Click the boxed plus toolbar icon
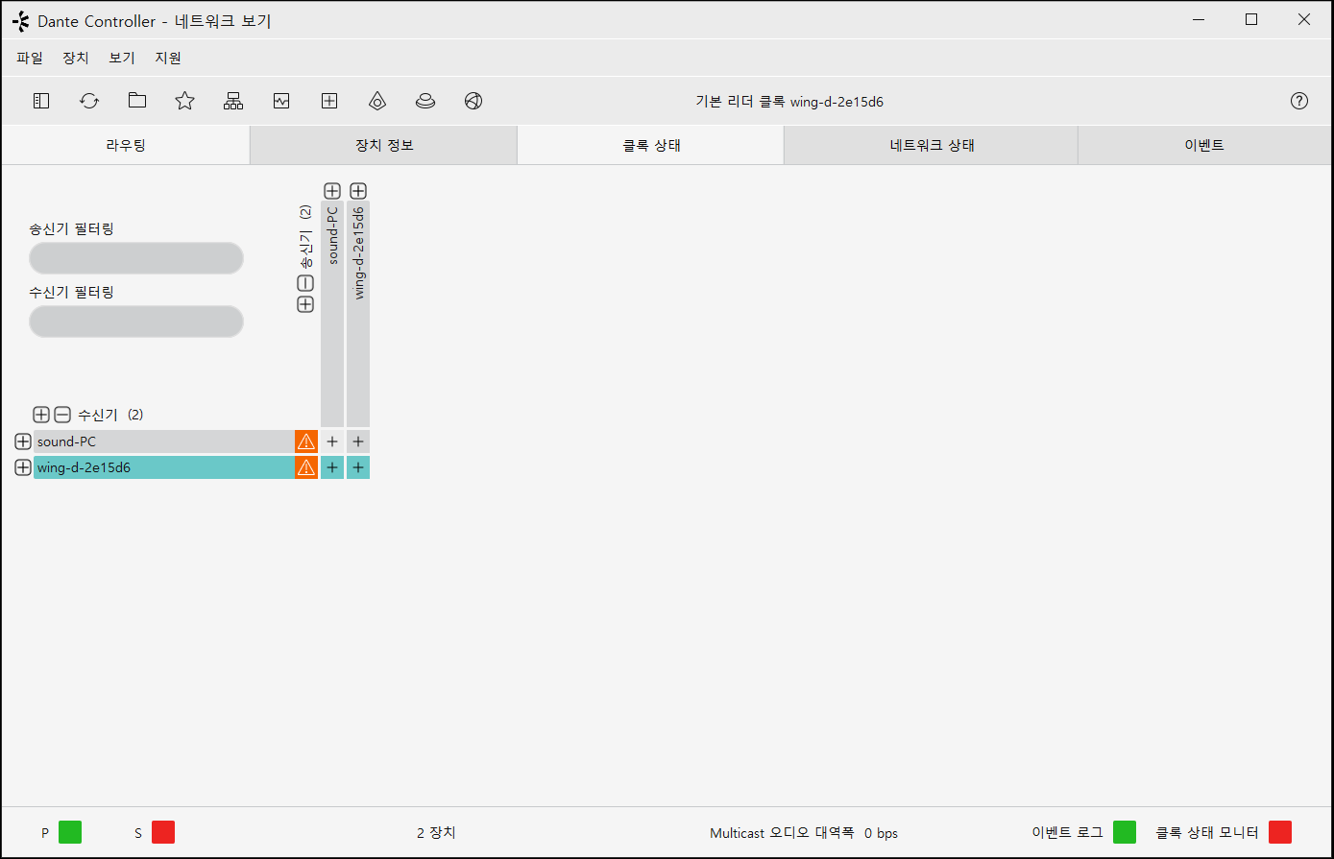1334x859 pixels. [x=329, y=101]
